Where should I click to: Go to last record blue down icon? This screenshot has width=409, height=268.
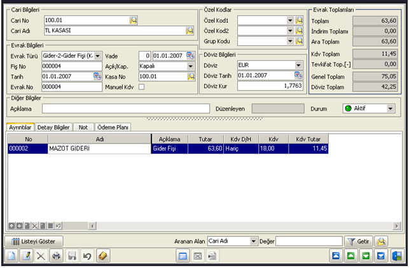tap(381, 256)
